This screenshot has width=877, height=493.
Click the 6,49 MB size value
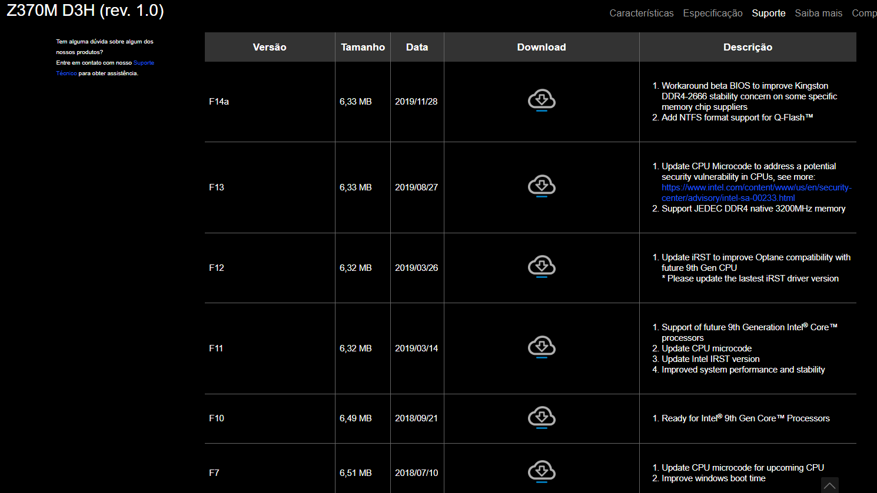[356, 418]
